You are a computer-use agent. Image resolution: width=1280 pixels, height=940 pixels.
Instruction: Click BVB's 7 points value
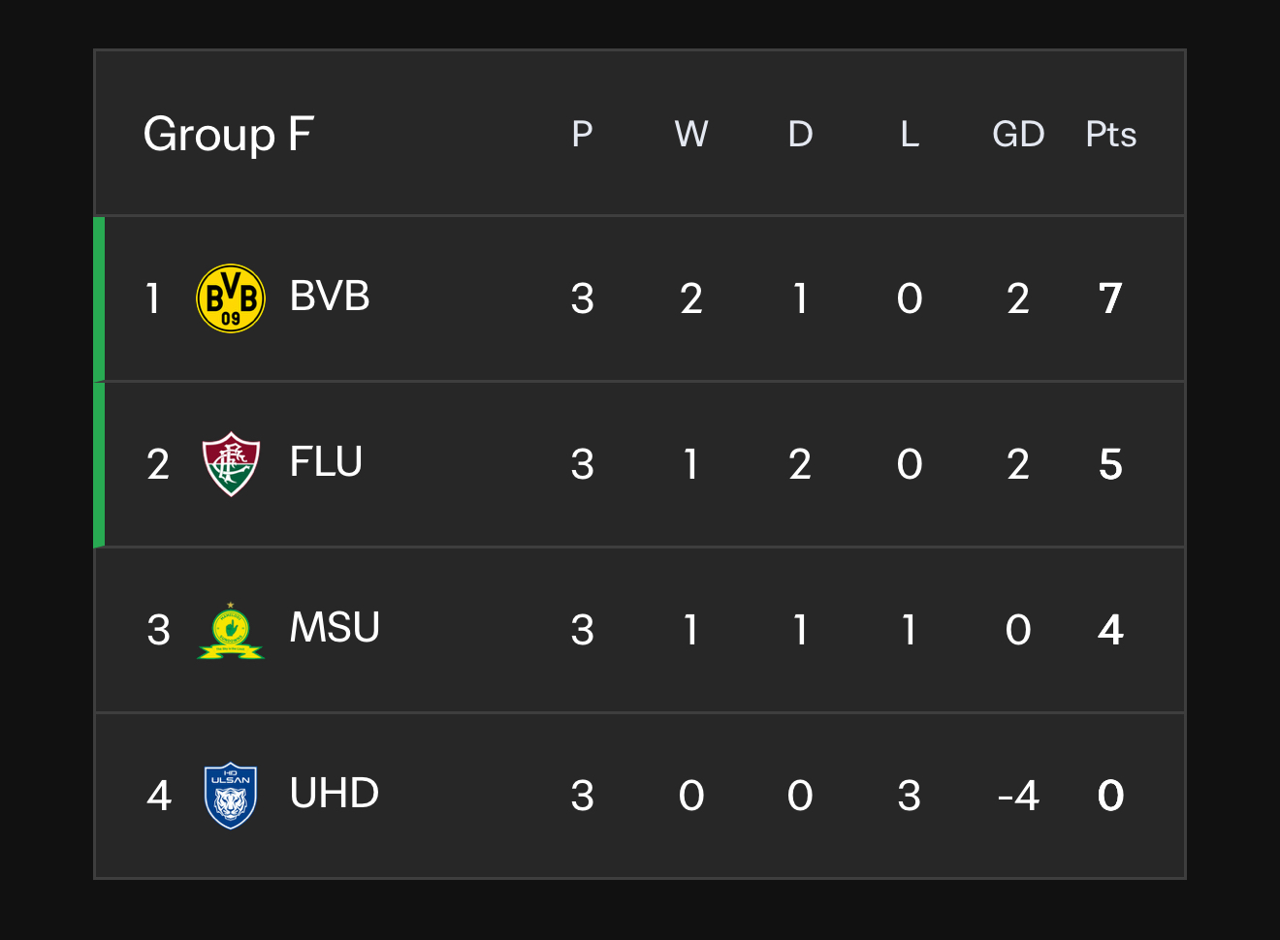tap(1110, 298)
